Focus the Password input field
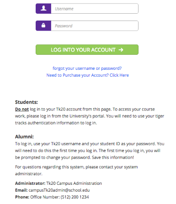Screen dimensions: 176x204 95,26
